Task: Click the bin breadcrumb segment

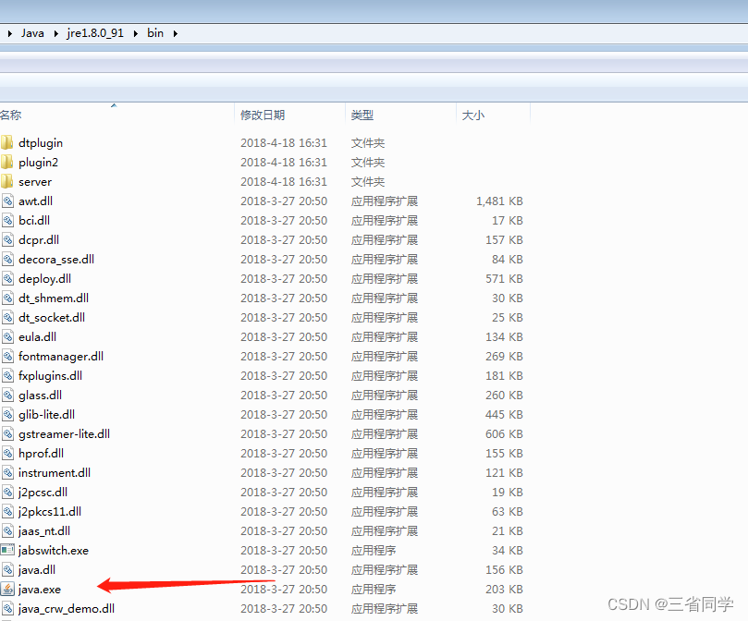Action: pyautogui.click(x=155, y=33)
